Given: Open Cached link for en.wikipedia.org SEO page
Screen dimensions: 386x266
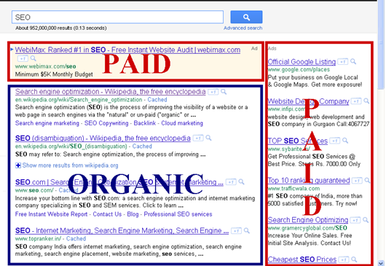Looking at the screenshot, I should (x=157, y=100).
